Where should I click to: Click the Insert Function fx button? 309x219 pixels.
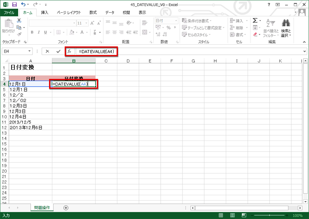click(x=69, y=51)
